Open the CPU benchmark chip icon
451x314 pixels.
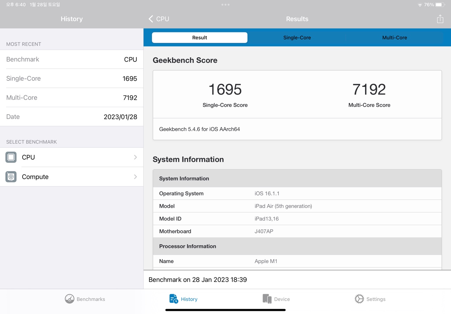tap(11, 157)
